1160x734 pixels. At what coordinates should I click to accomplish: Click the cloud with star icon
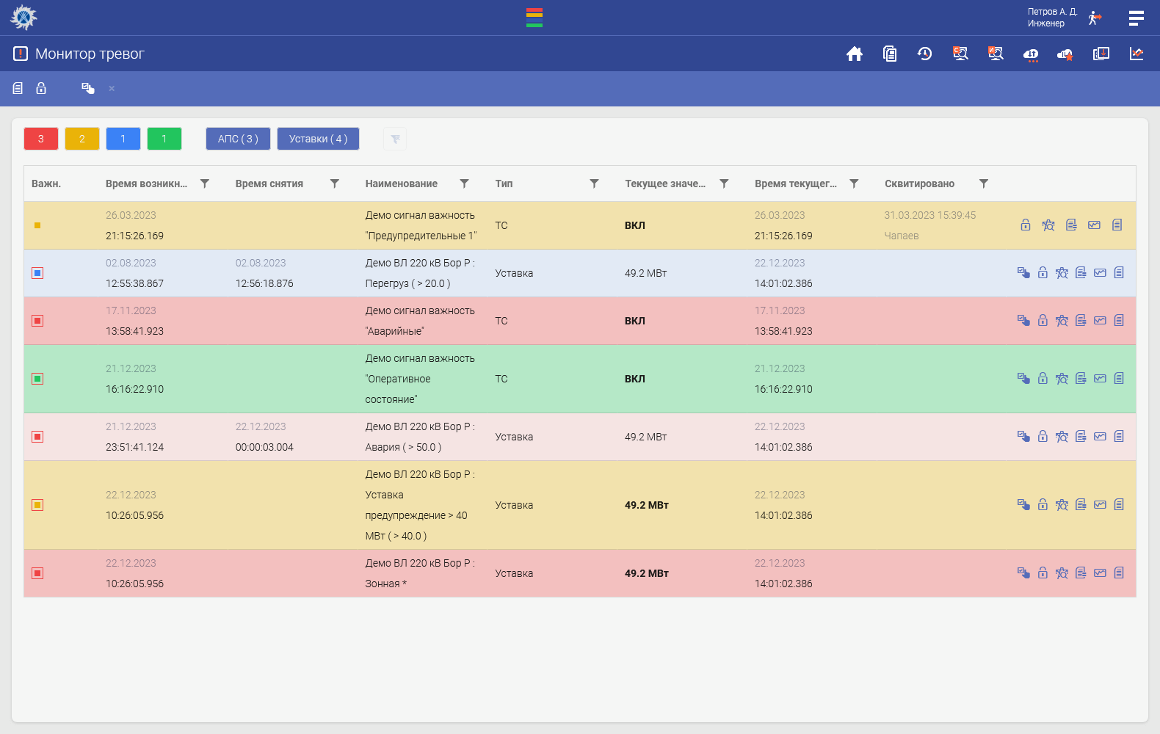coord(1065,54)
